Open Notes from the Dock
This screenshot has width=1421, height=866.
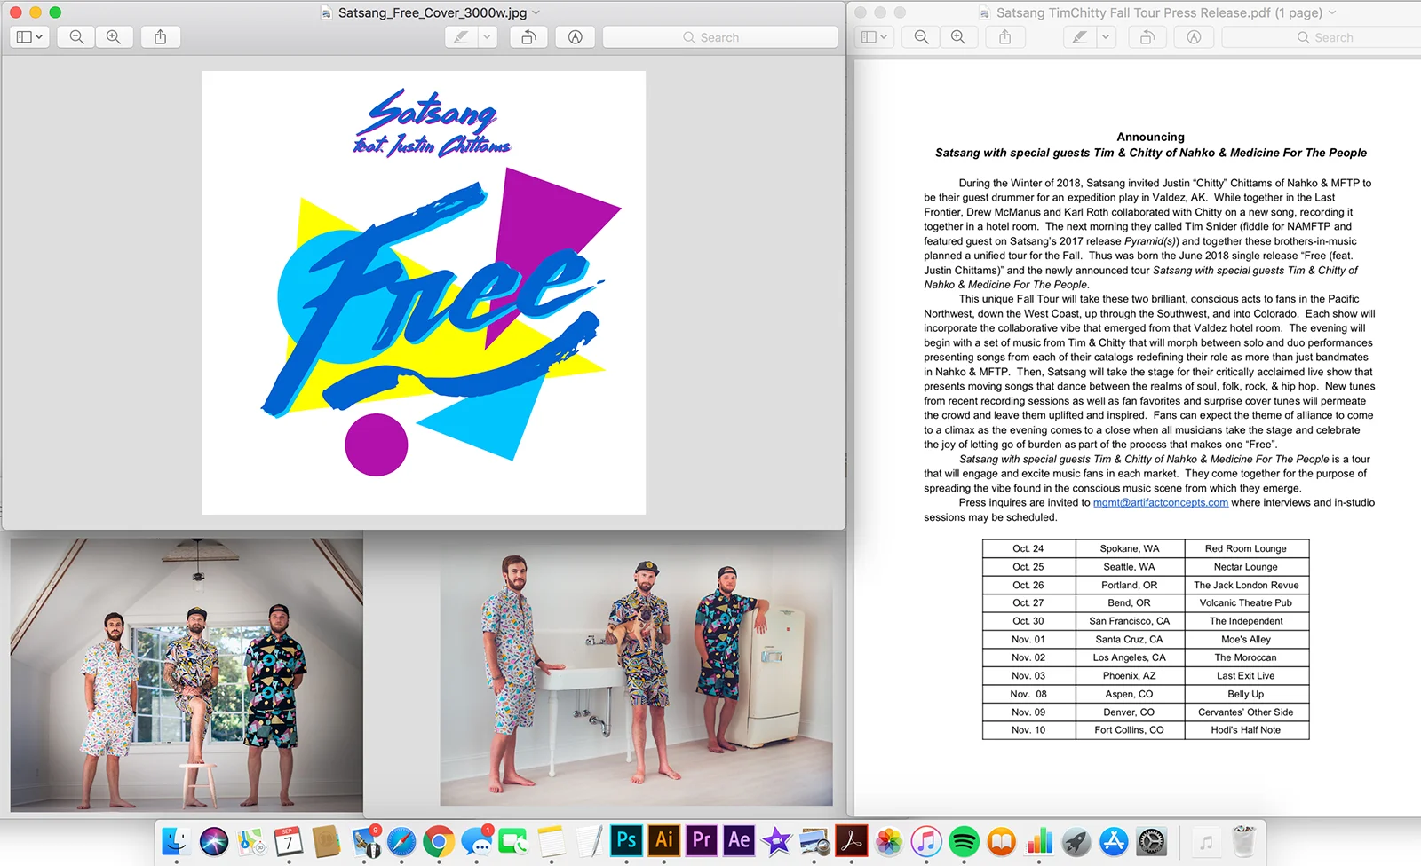(x=551, y=840)
